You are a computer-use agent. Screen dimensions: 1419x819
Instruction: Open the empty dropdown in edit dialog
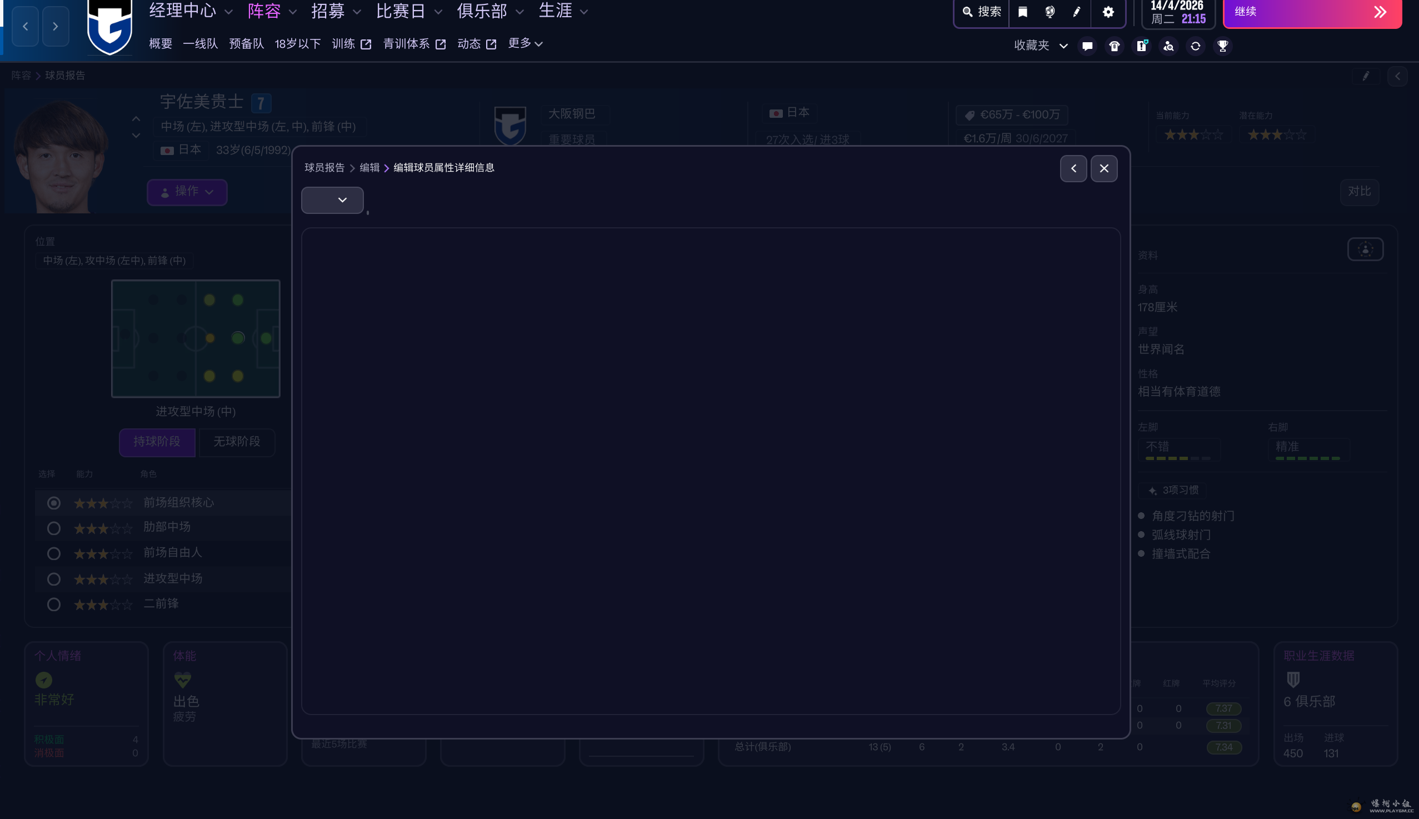click(x=332, y=200)
